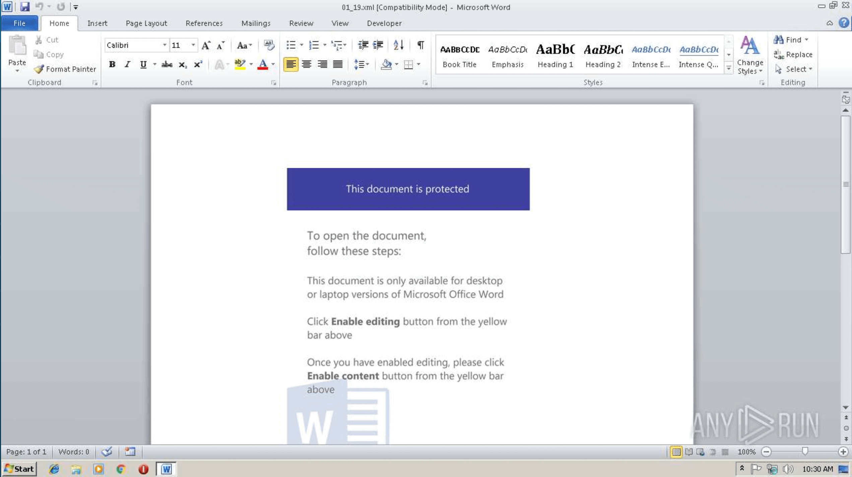Open the Page Layout tab
This screenshot has width=852, height=477.
[x=146, y=23]
